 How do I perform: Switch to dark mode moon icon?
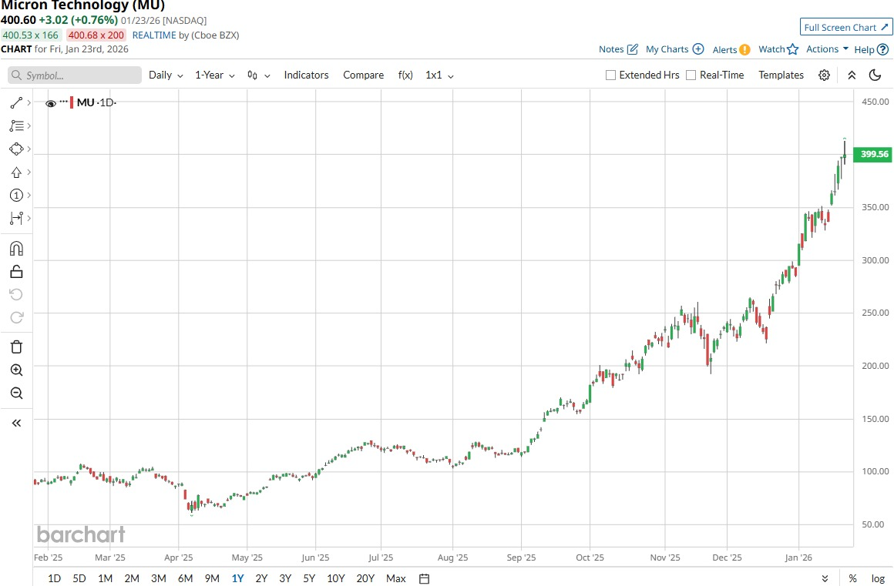(x=876, y=75)
